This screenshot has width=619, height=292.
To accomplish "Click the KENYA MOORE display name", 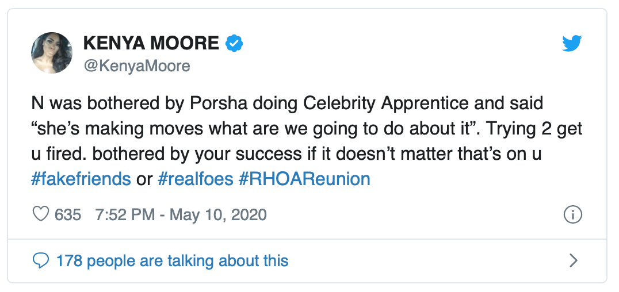I will pos(151,43).
